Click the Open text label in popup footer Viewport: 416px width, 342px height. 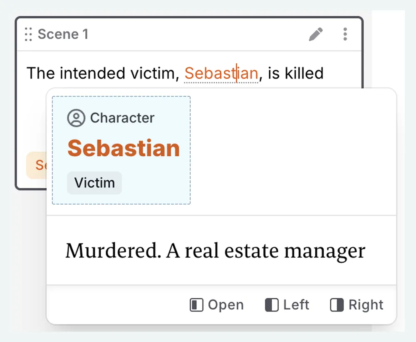pos(225,305)
